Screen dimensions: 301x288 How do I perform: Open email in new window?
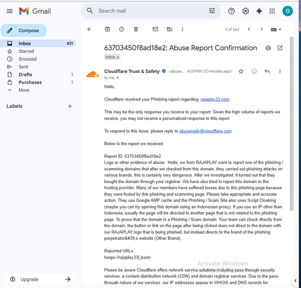tap(280, 48)
